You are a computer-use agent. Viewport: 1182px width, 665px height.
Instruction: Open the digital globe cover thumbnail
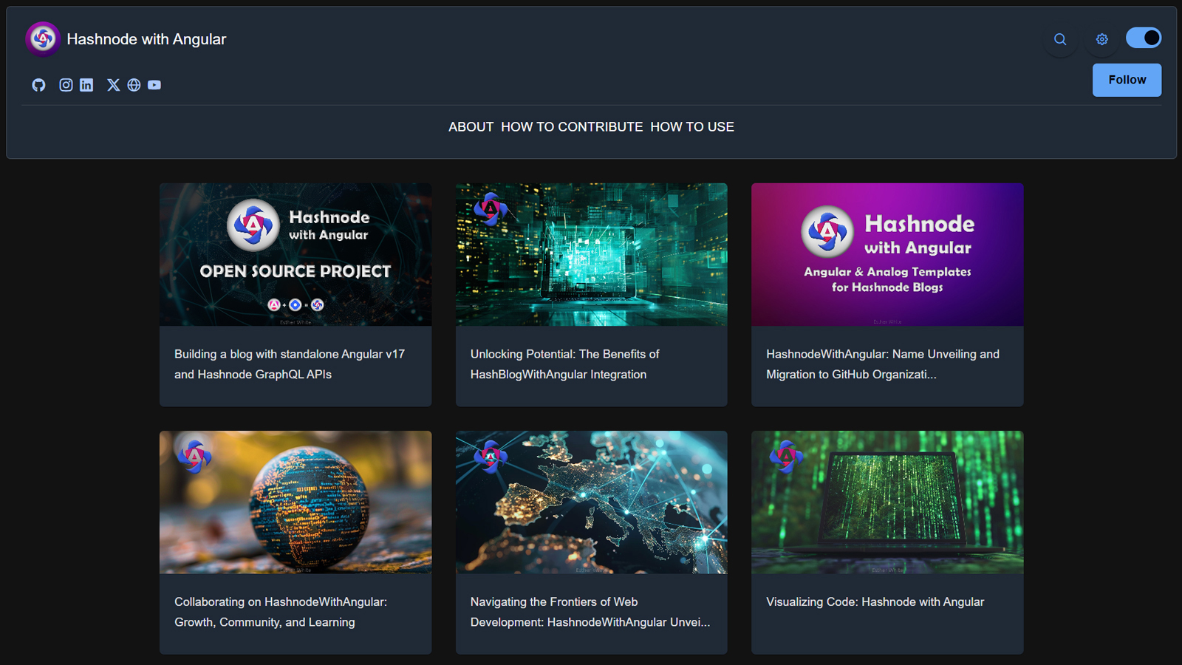coord(295,502)
